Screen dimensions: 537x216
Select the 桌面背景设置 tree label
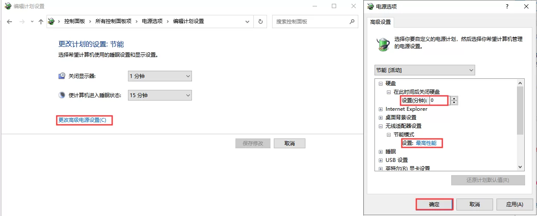coord(401,118)
